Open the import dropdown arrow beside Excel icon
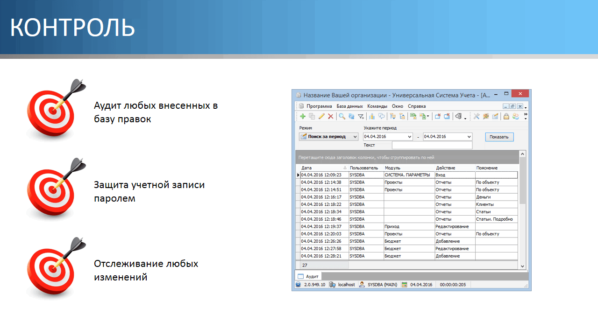 tap(428, 117)
